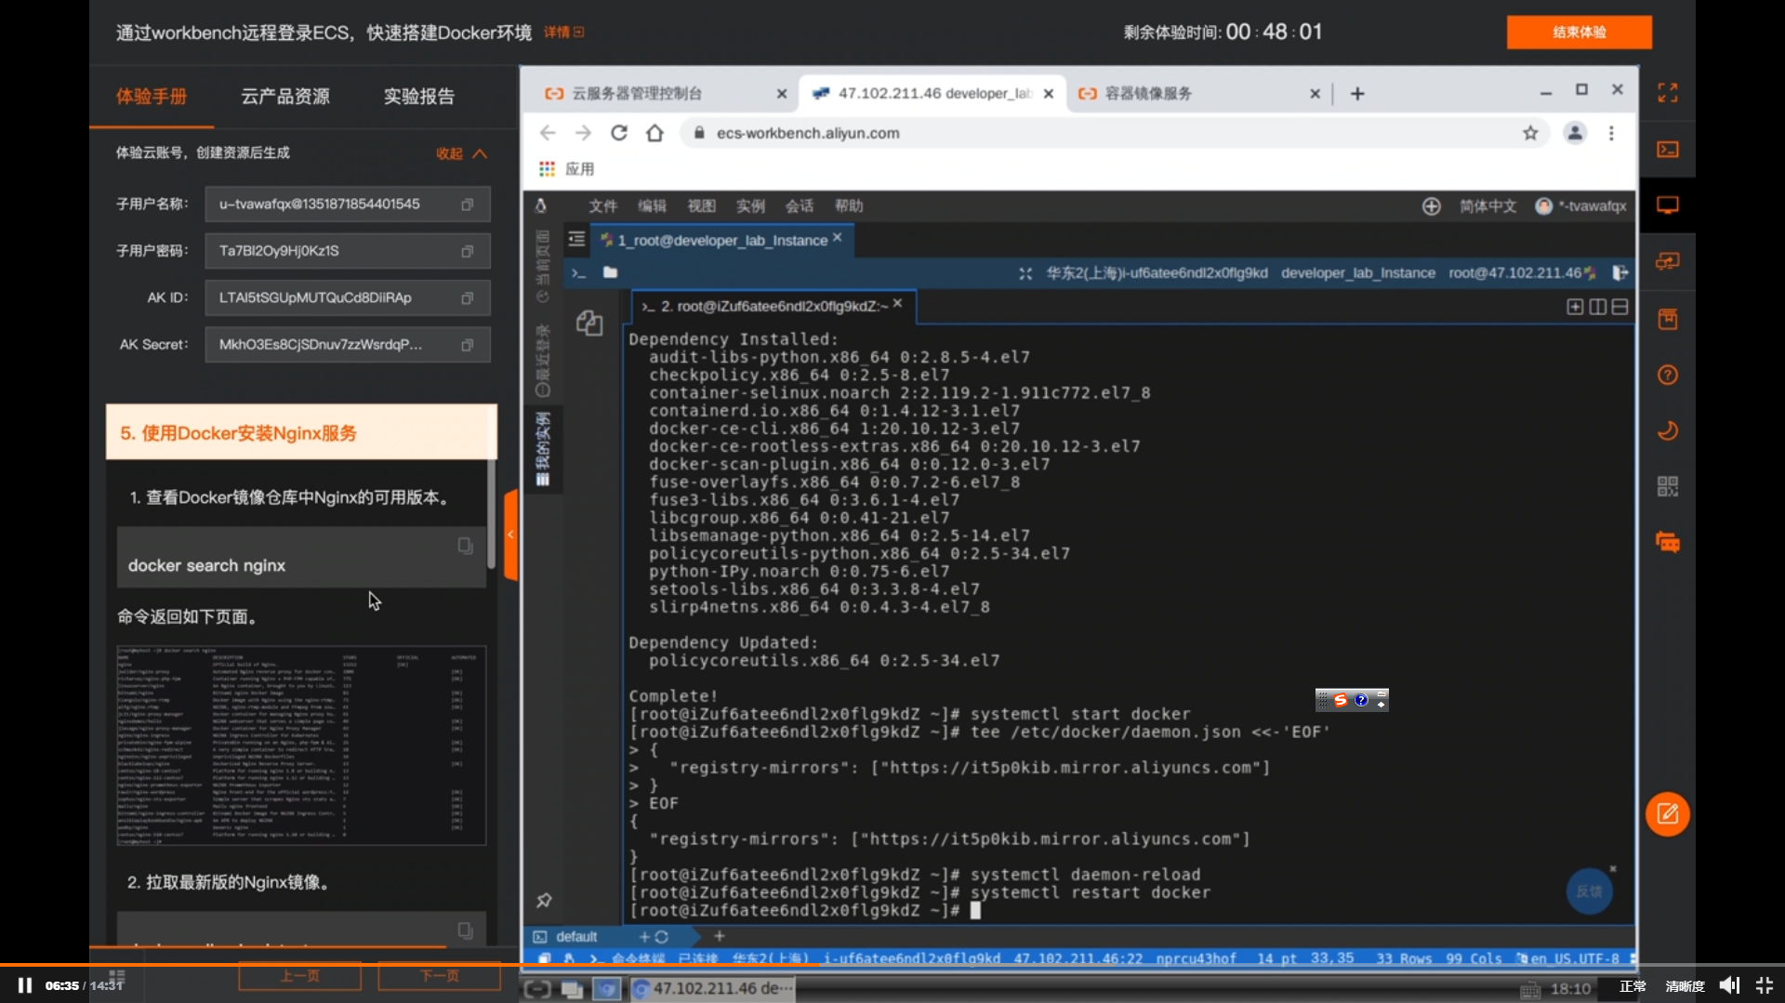Mute the video volume speaker icon
This screenshot has width=1785, height=1003.
click(x=1728, y=986)
